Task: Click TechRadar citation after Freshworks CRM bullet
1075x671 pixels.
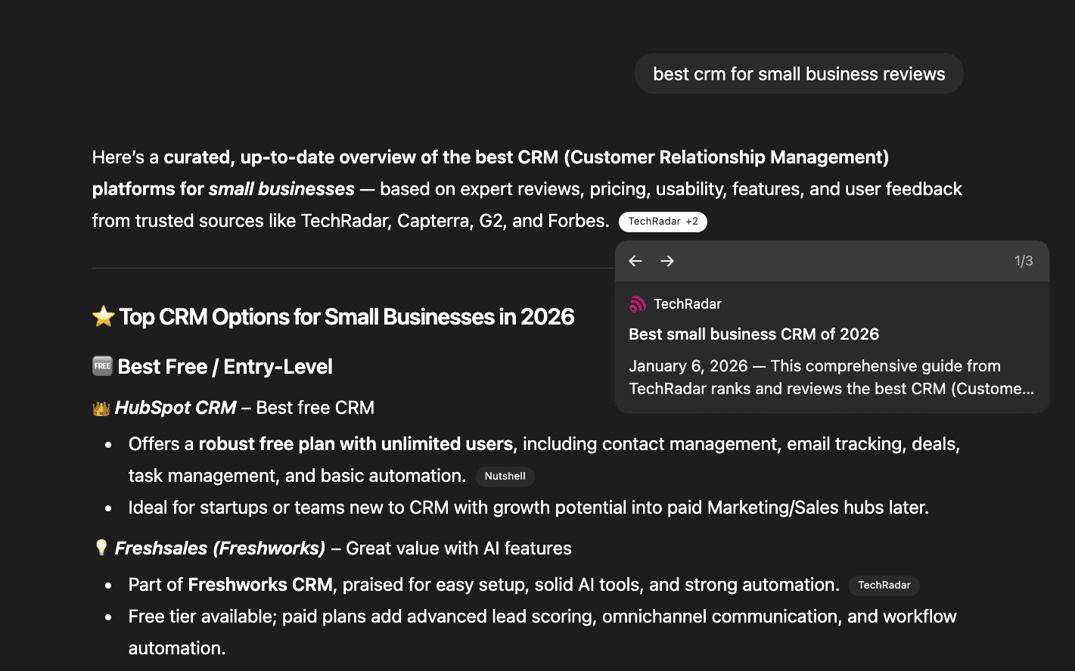Action: point(884,586)
